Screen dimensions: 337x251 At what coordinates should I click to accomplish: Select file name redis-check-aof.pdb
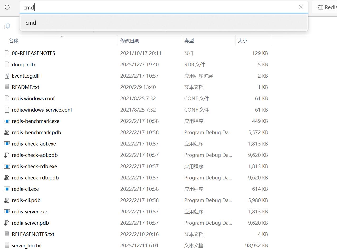35,155
